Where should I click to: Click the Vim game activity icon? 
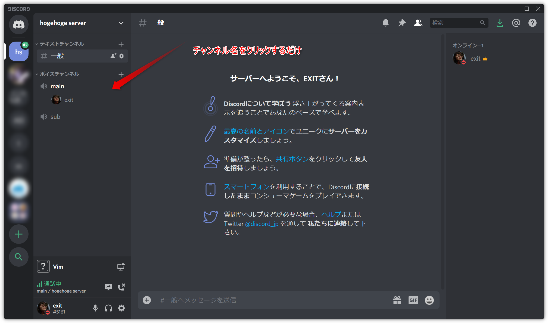(43, 266)
